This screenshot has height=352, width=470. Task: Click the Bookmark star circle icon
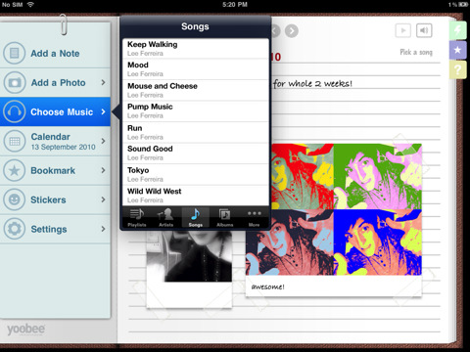click(15, 170)
